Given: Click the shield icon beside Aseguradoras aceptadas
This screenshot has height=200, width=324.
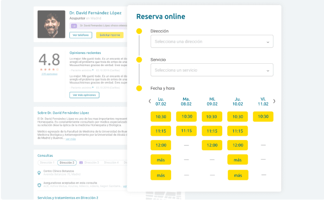Looking at the screenshot, I should click(39, 185).
